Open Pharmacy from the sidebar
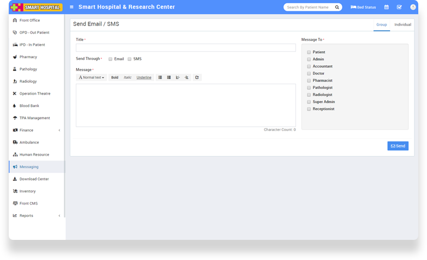Image resolution: width=427 pixels, height=260 pixels. click(28, 57)
